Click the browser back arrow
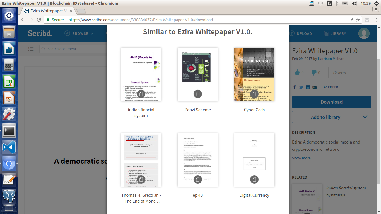This screenshot has height=214, width=381. (23, 20)
